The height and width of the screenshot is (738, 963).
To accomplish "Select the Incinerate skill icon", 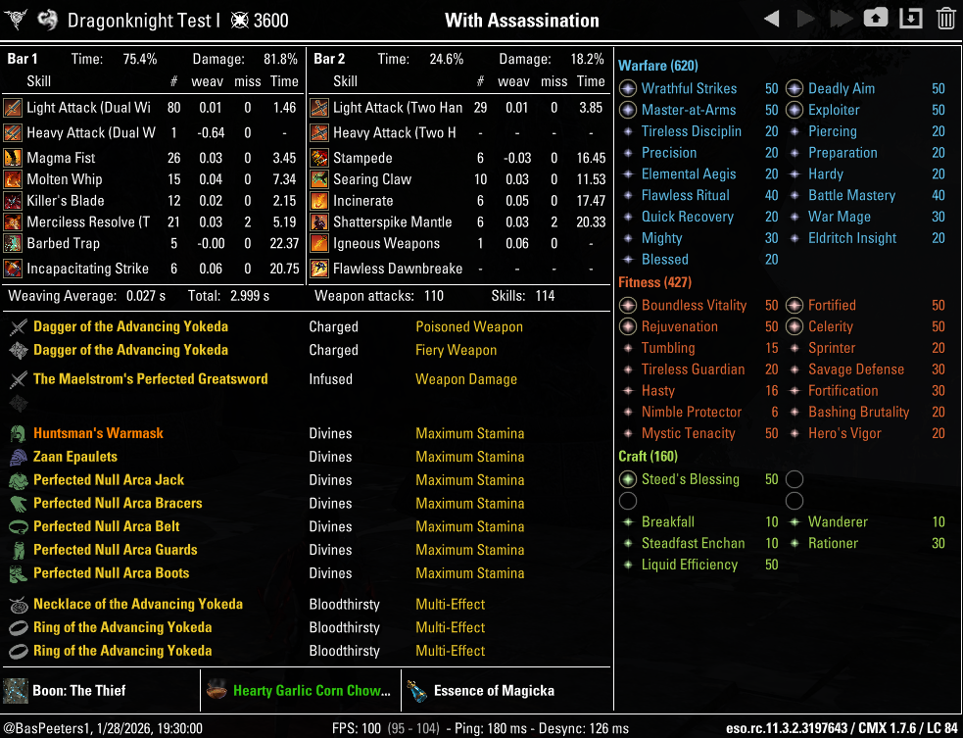I will tap(318, 201).
